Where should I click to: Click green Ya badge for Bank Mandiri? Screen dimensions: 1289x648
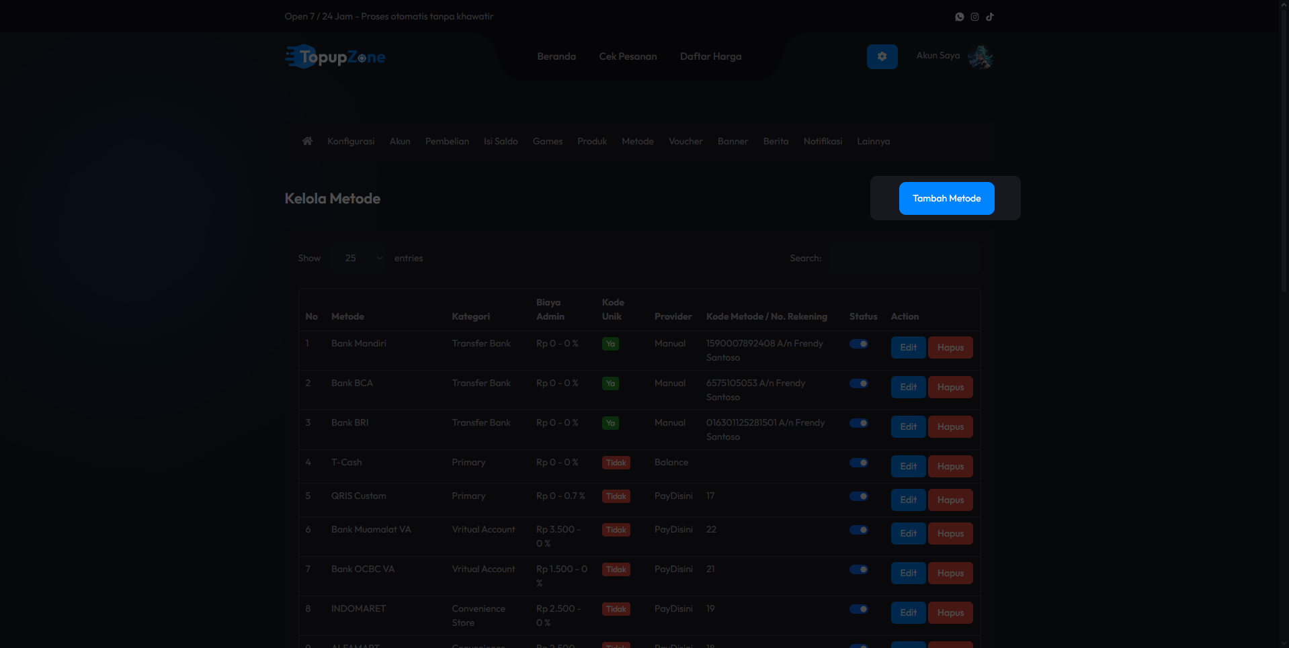click(x=610, y=344)
